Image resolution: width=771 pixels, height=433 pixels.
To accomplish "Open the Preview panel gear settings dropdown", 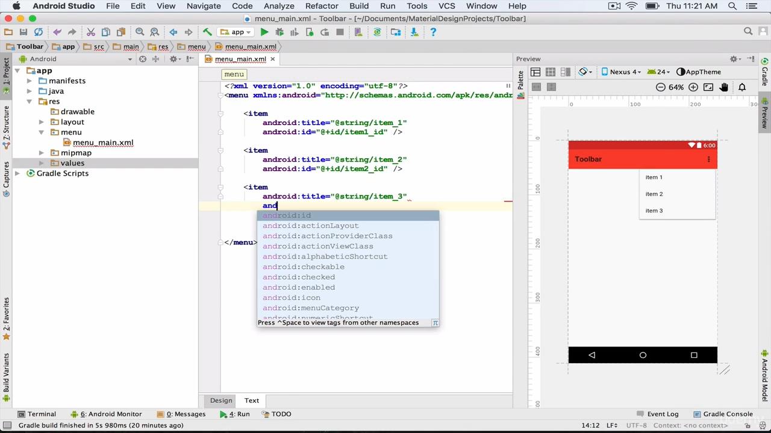I will (x=735, y=59).
